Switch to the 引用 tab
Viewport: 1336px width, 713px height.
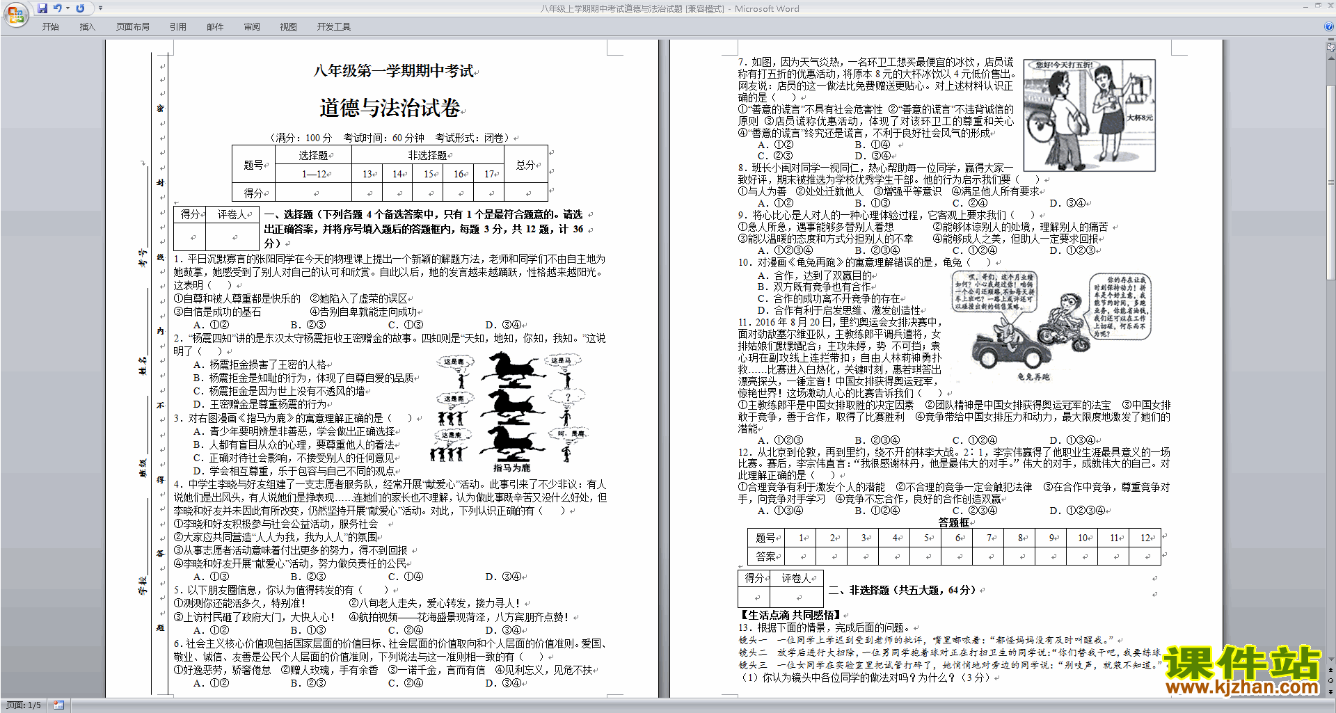tap(178, 27)
